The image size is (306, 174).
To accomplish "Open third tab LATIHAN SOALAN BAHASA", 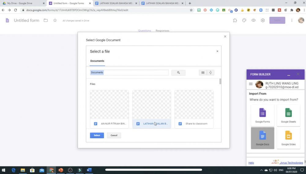I will (116, 3).
